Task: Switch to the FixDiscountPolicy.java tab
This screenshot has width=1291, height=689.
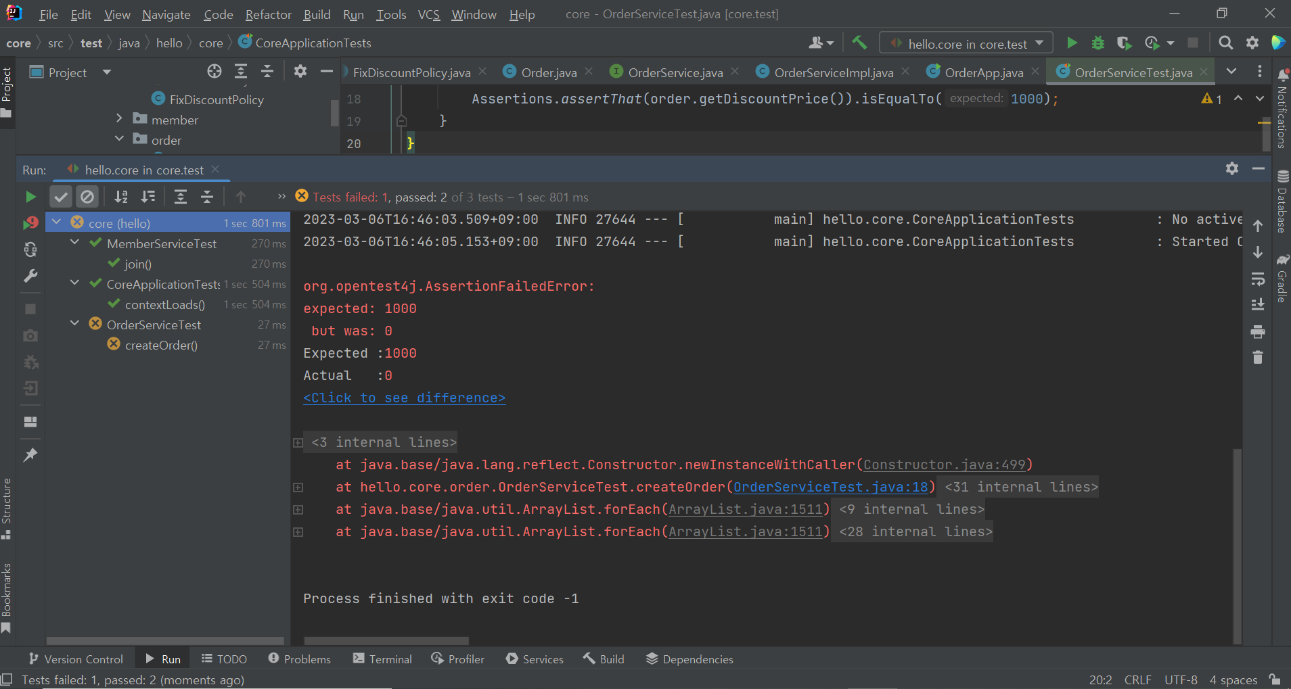Action: [x=411, y=72]
